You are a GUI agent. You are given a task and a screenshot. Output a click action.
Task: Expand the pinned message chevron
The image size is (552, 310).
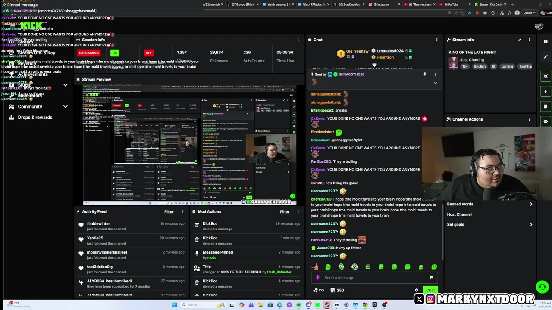(435, 83)
